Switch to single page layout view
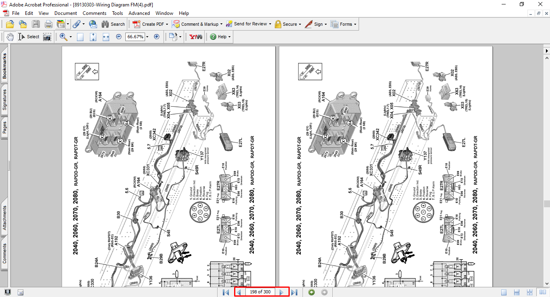The image size is (550, 297). [504, 292]
